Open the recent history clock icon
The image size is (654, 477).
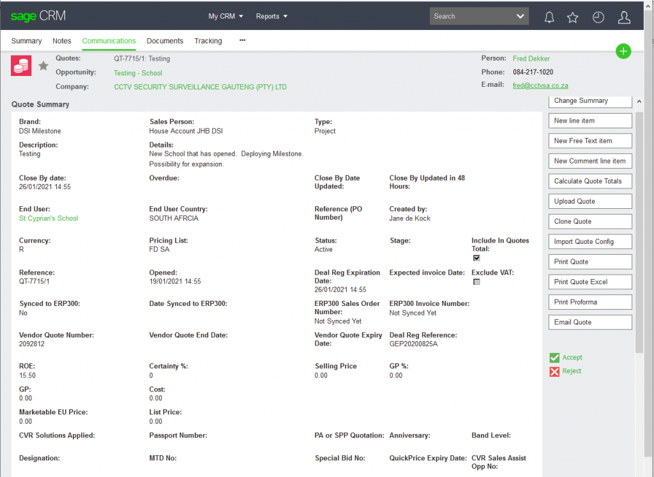(598, 17)
